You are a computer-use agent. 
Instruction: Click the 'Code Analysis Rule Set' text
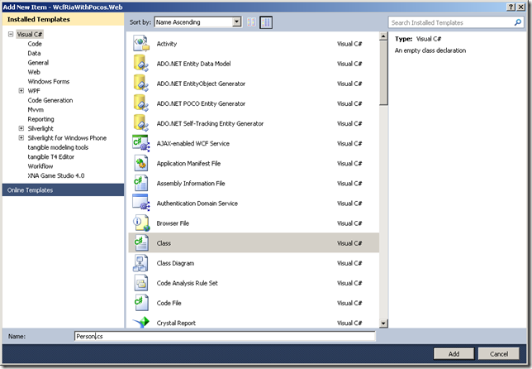tap(187, 283)
